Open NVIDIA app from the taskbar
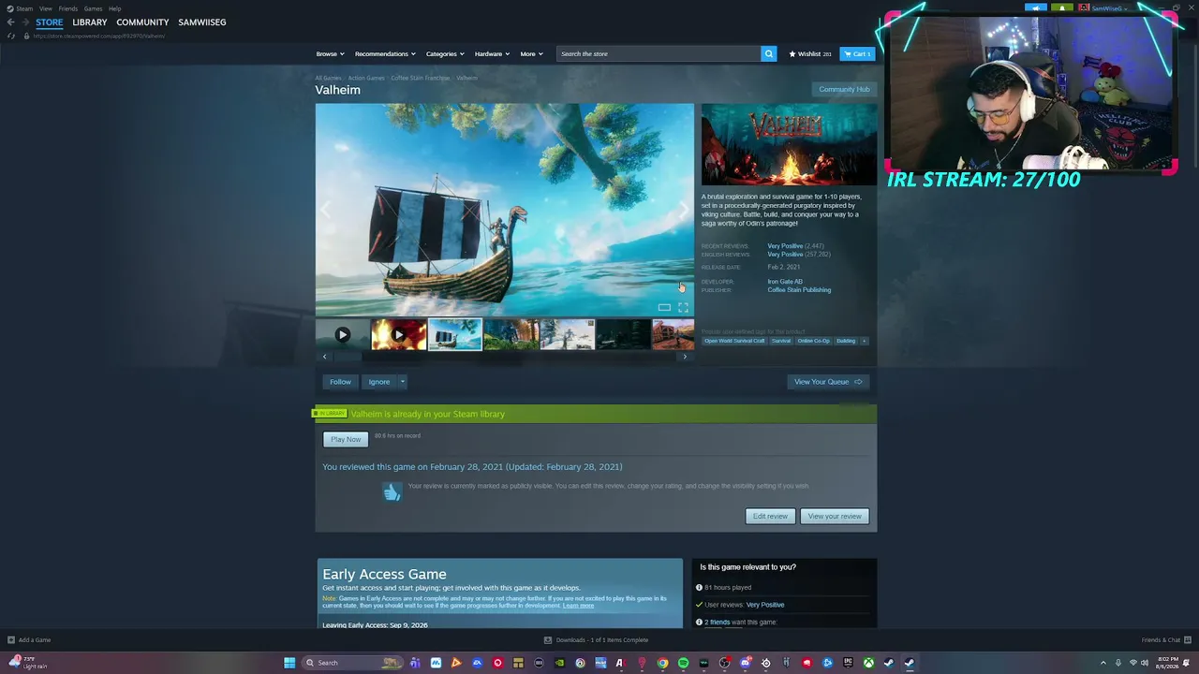Screen dimensions: 1199x674 tap(559, 663)
